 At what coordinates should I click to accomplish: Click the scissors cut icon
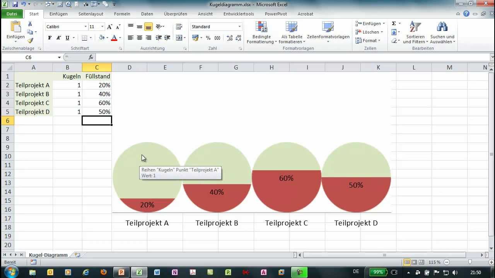(x=30, y=24)
